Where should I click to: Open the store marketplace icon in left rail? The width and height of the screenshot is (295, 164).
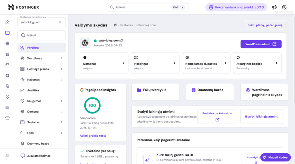click(x=7, y=118)
